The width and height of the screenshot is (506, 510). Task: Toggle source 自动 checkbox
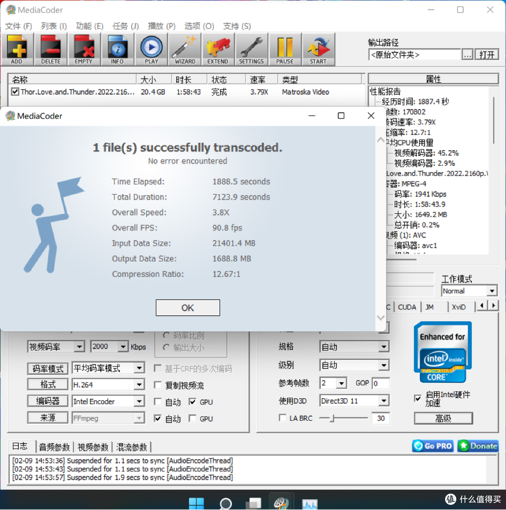[157, 418]
